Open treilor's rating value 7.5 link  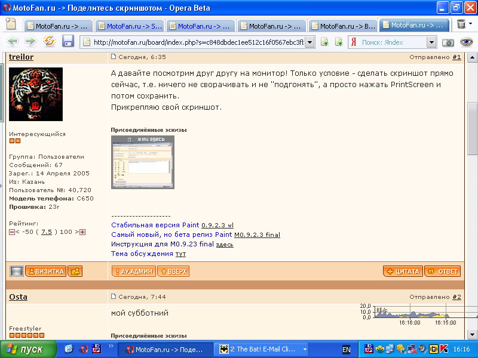click(47, 232)
